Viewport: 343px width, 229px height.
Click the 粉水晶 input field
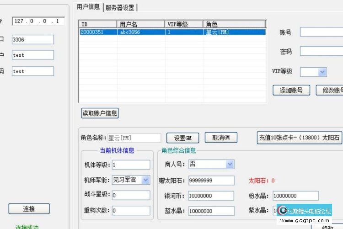(295, 196)
